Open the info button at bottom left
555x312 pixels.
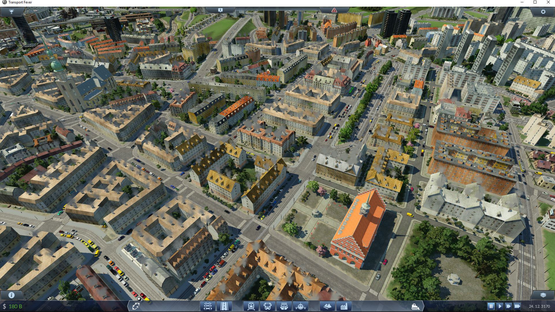coord(11,295)
